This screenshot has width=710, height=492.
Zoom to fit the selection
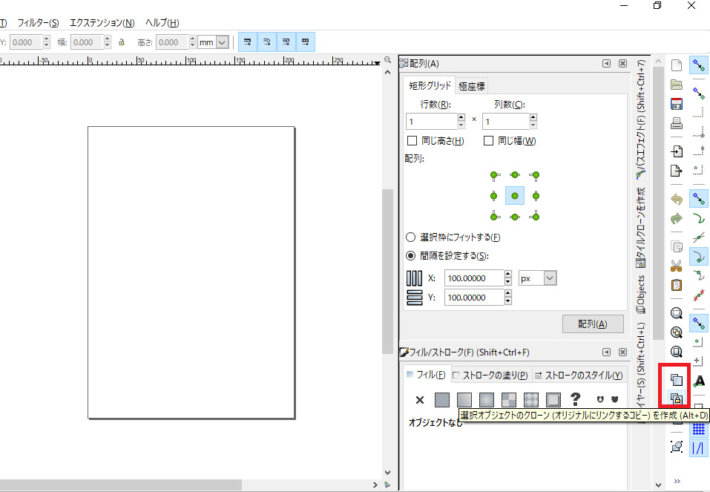click(677, 313)
